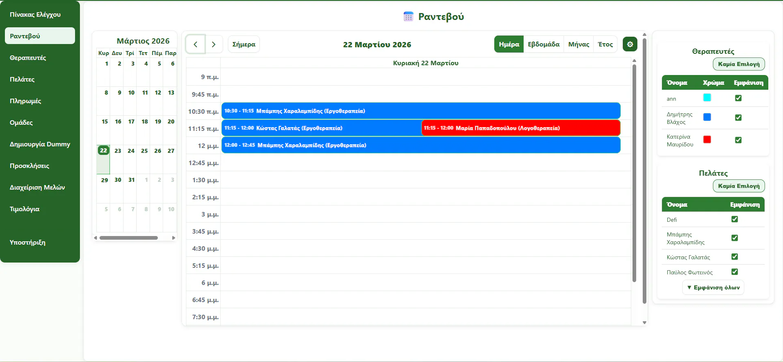
Task: Click 22 Μαρτίου 2026 date title
Action: pyautogui.click(x=377, y=44)
